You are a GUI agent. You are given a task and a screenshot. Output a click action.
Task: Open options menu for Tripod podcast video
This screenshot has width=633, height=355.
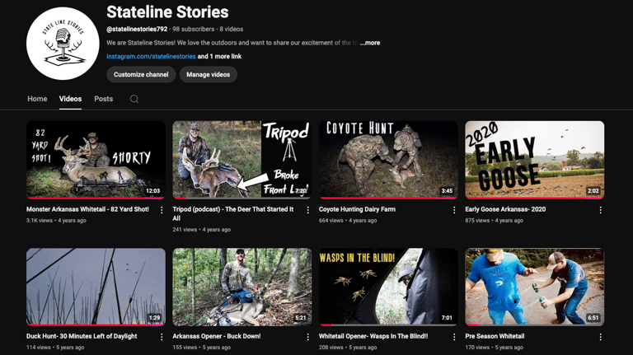tap(307, 210)
